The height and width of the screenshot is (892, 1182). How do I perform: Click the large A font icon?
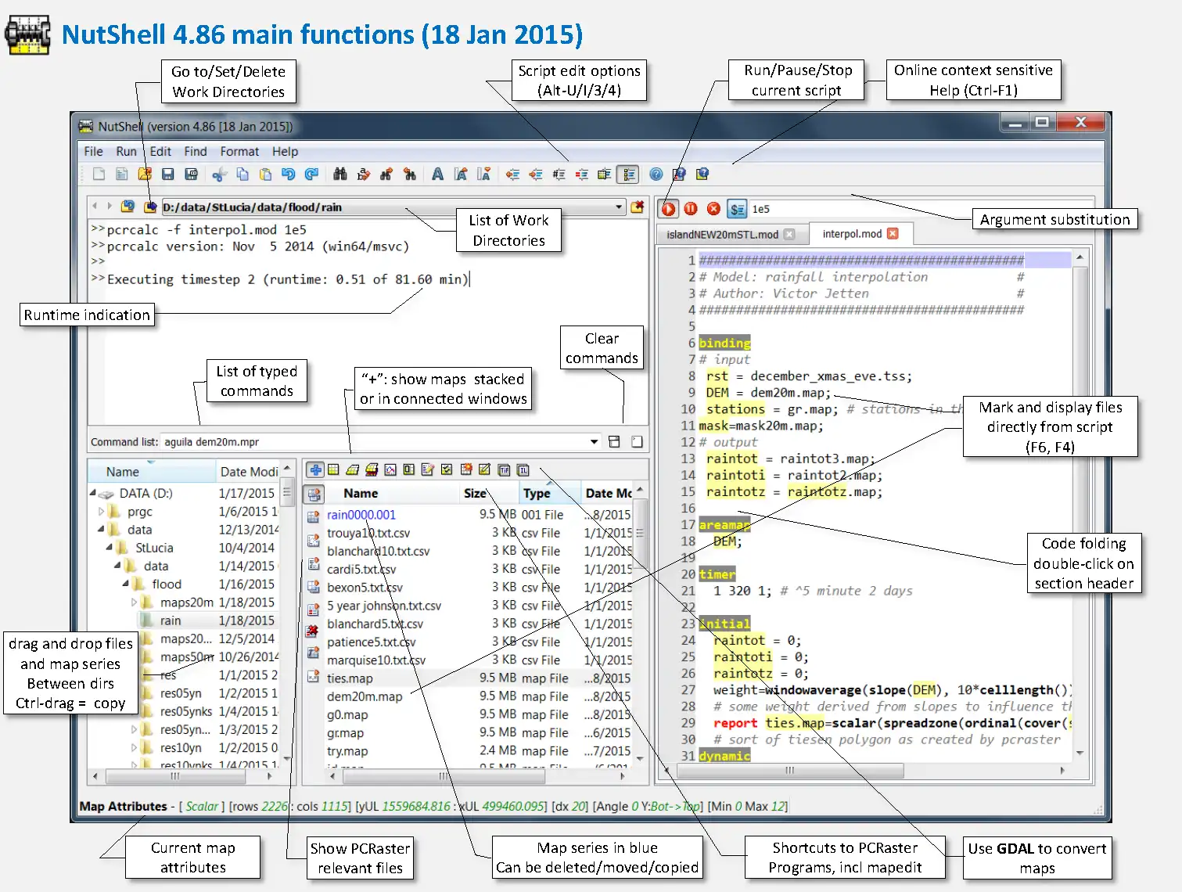click(437, 174)
